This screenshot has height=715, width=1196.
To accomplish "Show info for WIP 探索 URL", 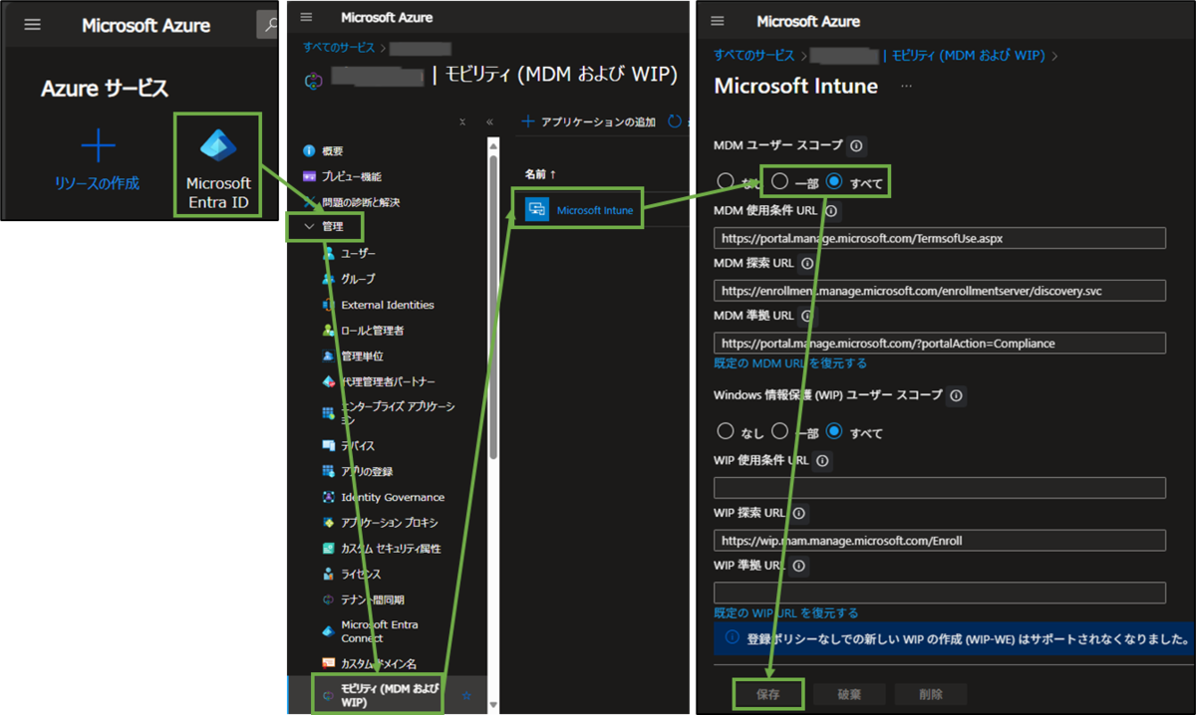I will pos(798,514).
